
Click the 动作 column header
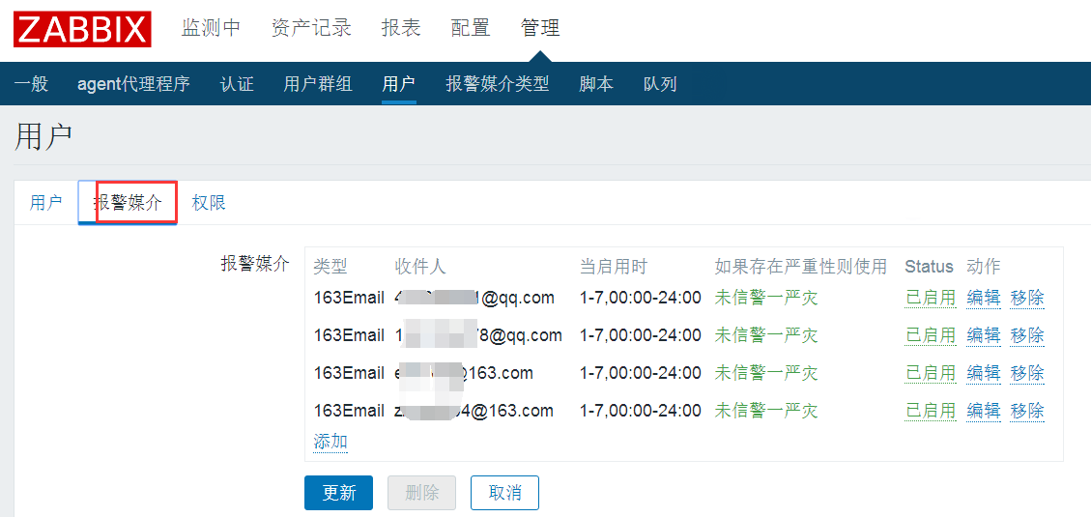point(983,266)
